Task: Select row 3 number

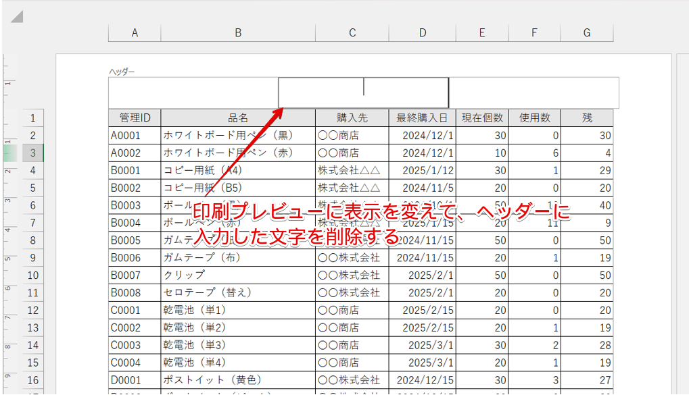Action: (x=32, y=153)
